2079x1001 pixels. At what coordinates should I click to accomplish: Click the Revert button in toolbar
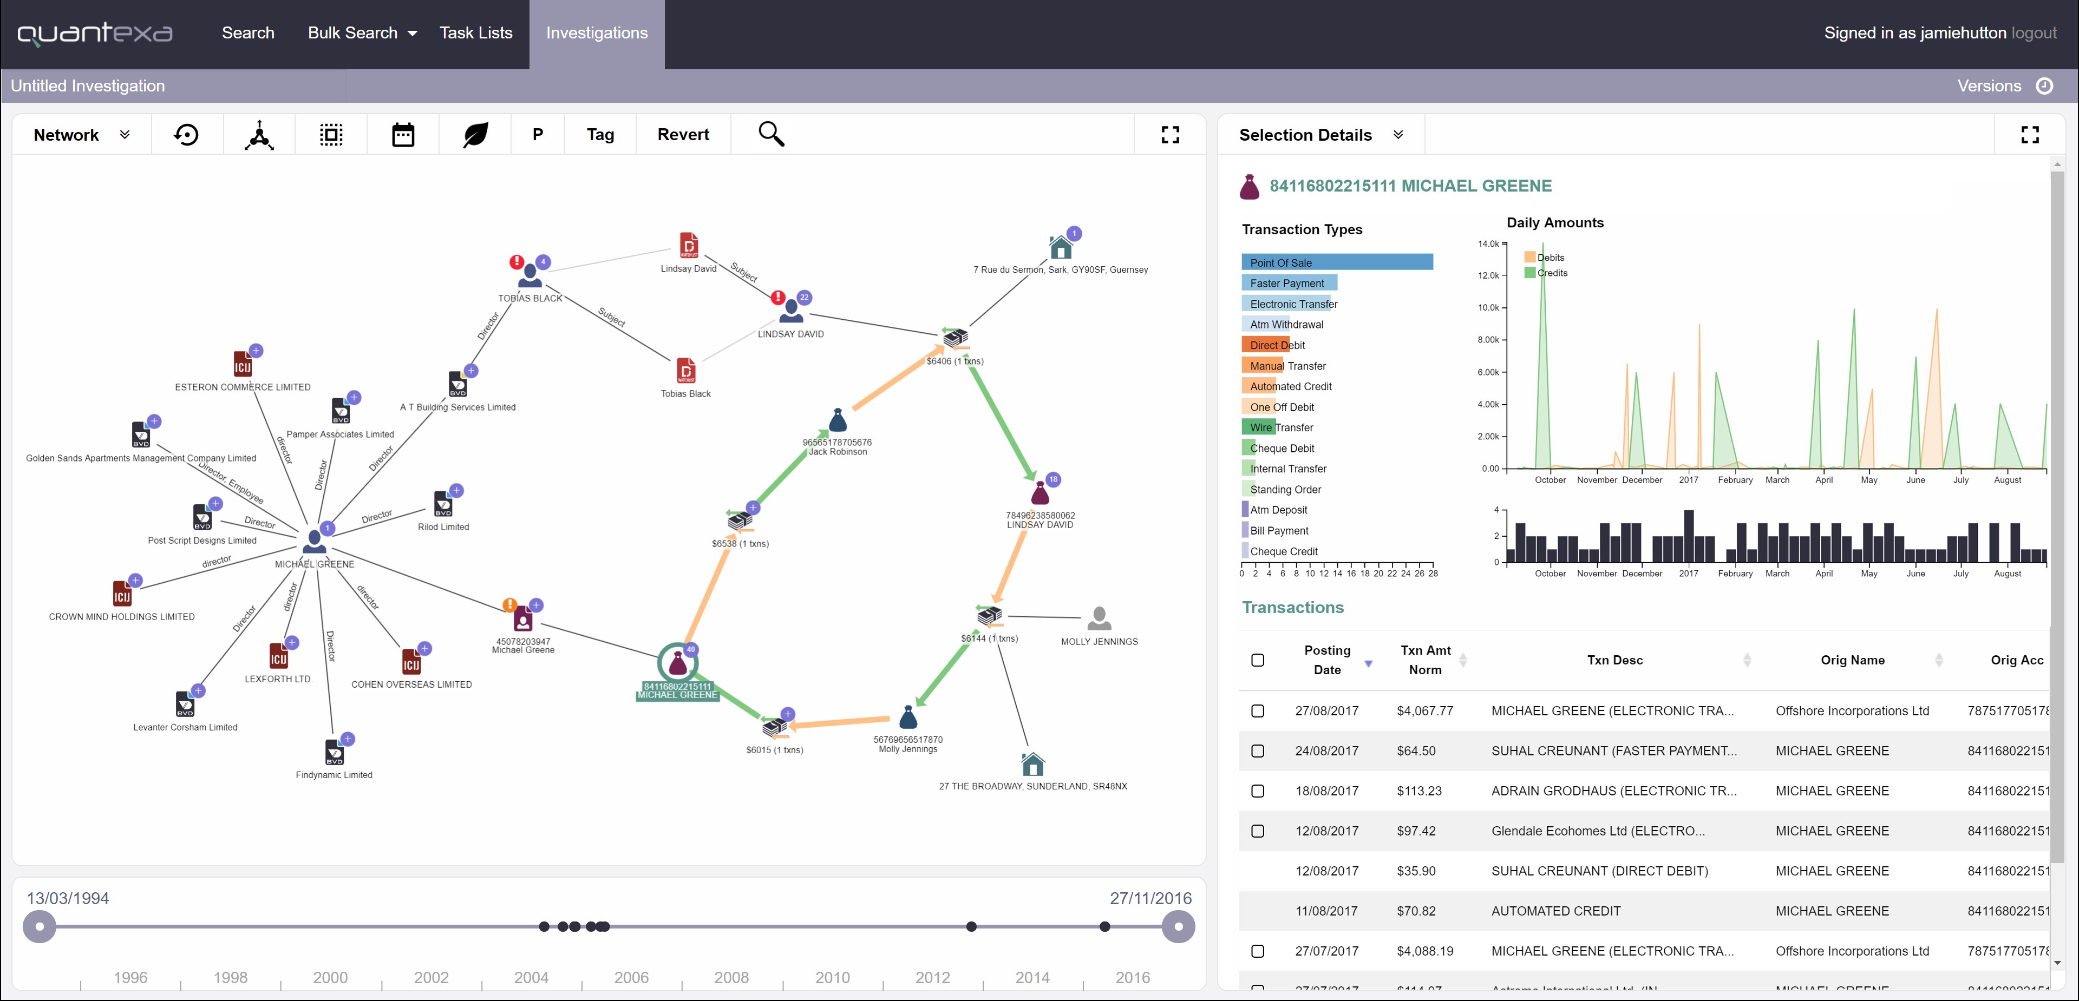pos(684,134)
